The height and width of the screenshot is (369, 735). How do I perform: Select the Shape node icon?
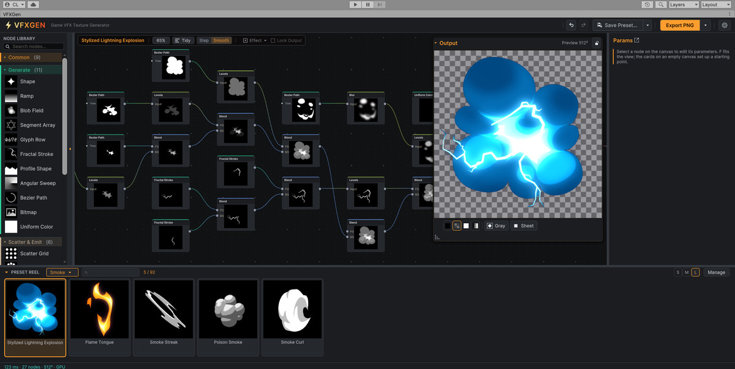click(11, 81)
